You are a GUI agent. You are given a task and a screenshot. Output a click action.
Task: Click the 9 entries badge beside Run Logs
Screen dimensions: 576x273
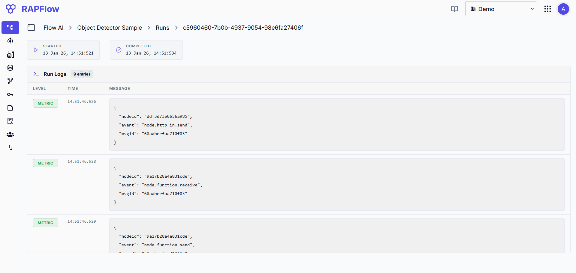81,74
